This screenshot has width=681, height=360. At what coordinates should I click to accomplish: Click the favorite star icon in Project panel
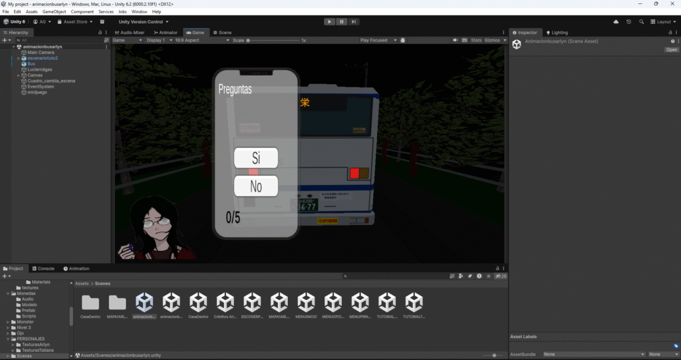(489, 275)
